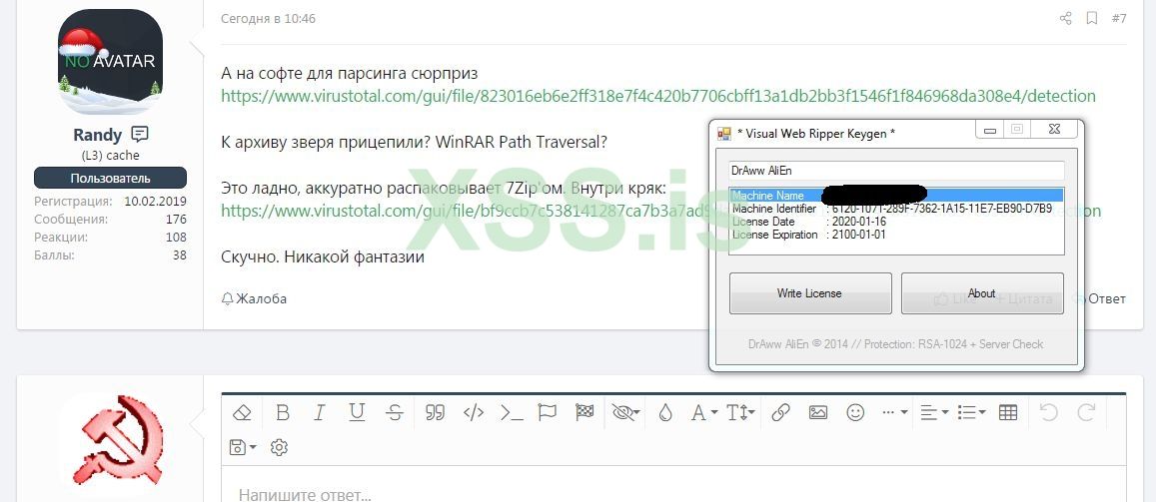The height and width of the screenshot is (502, 1156).
Task: Open the second VirusTotal link starting bf9ccb7c
Action: pos(465,211)
